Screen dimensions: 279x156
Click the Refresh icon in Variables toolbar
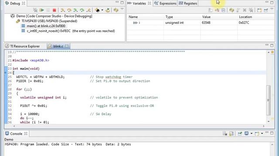(231, 10)
